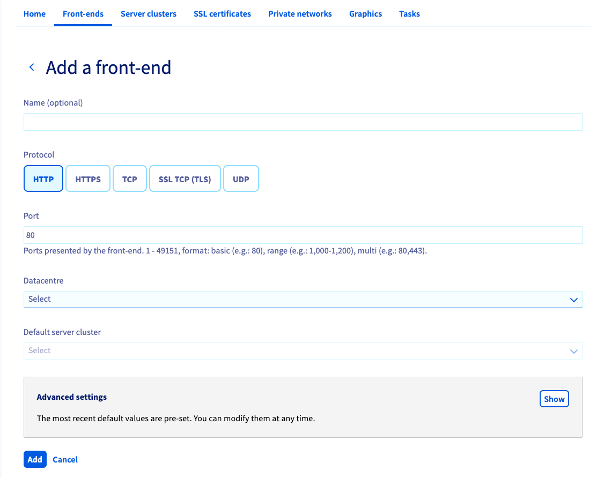
Task: Select the TCP protocol option
Action: coord(129,178)
